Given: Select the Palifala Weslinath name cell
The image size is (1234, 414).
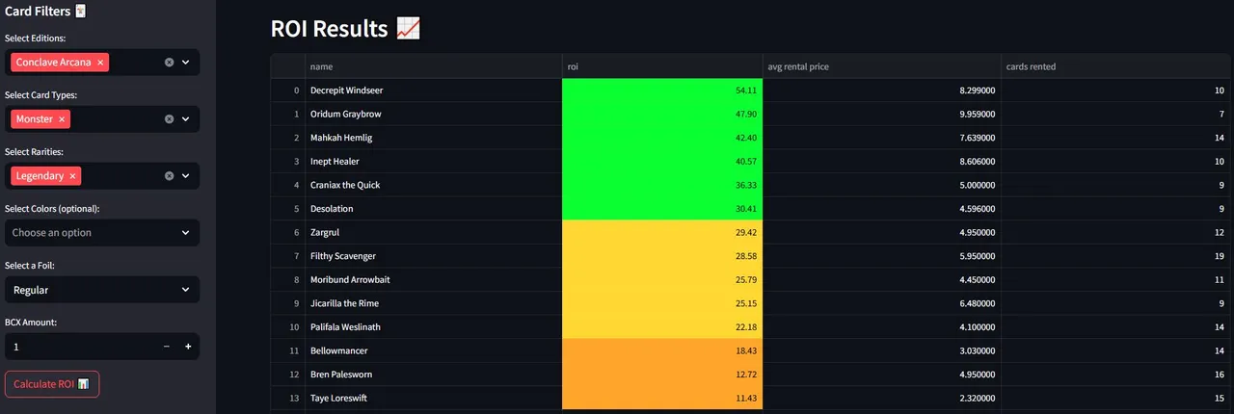Looking at the screenshot, I should 434,327.
